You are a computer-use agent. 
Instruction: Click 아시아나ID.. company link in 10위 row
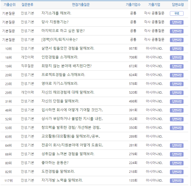[154, 48]
